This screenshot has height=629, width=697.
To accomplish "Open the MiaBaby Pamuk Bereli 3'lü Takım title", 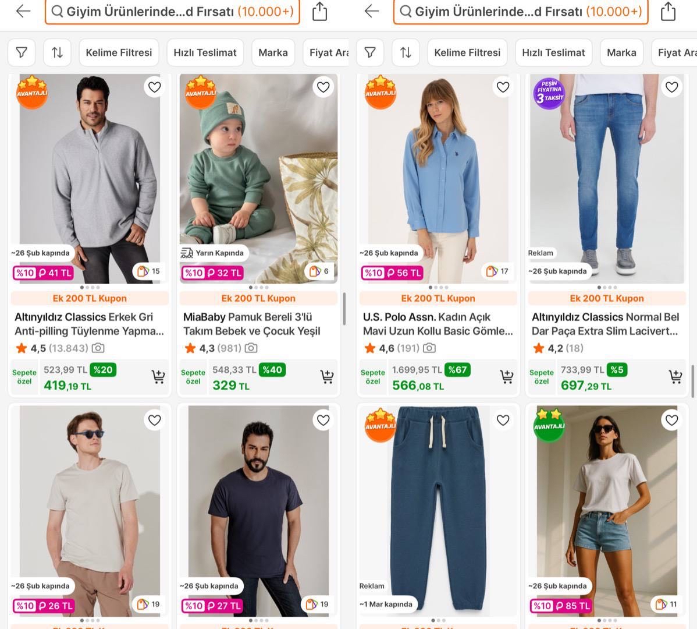I will [x=252, y=324].
